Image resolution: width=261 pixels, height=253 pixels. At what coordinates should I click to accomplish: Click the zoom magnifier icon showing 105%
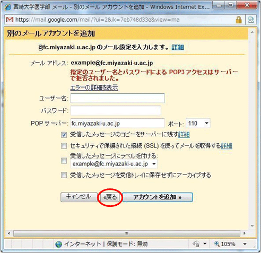coord(217,244)
